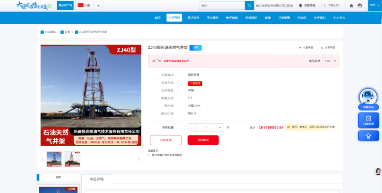This screenshot has height=193, width=382.
Task: Click the red share icon
Action: [322, 48]
